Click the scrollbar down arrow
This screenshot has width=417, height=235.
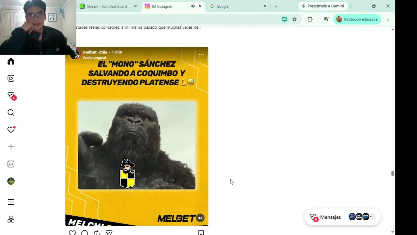[393, 232]
